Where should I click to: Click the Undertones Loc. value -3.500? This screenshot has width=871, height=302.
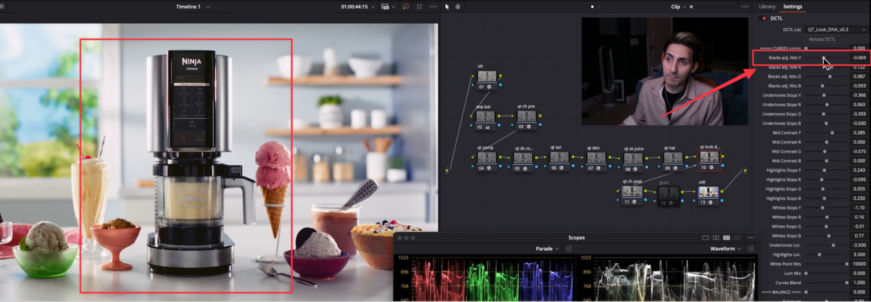(859, 245)
